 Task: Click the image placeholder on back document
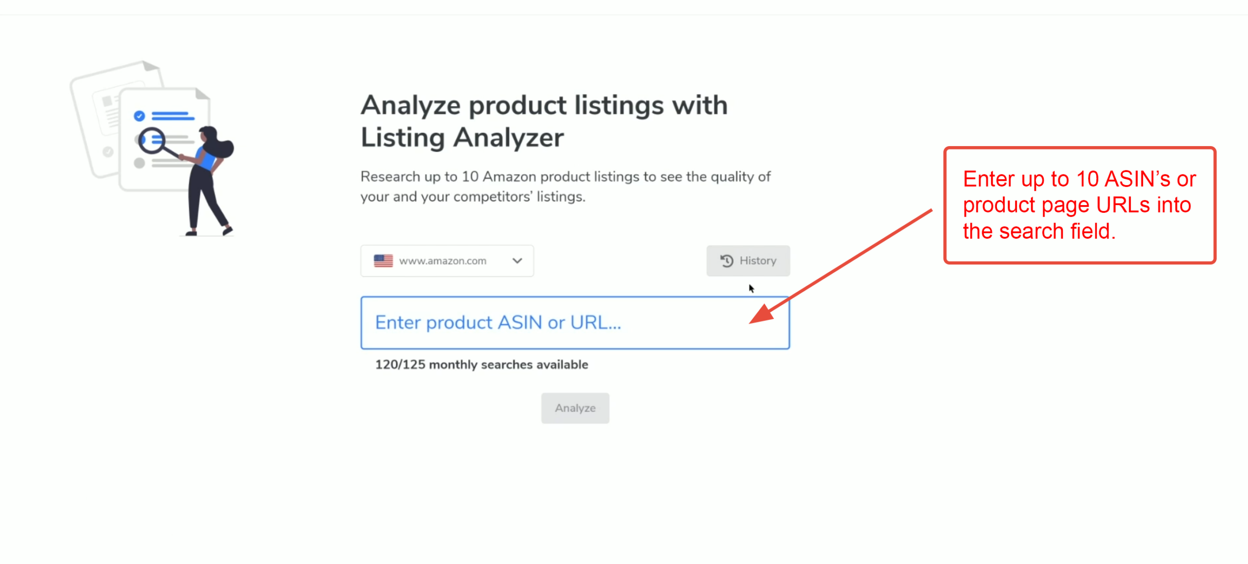(107, 101)
